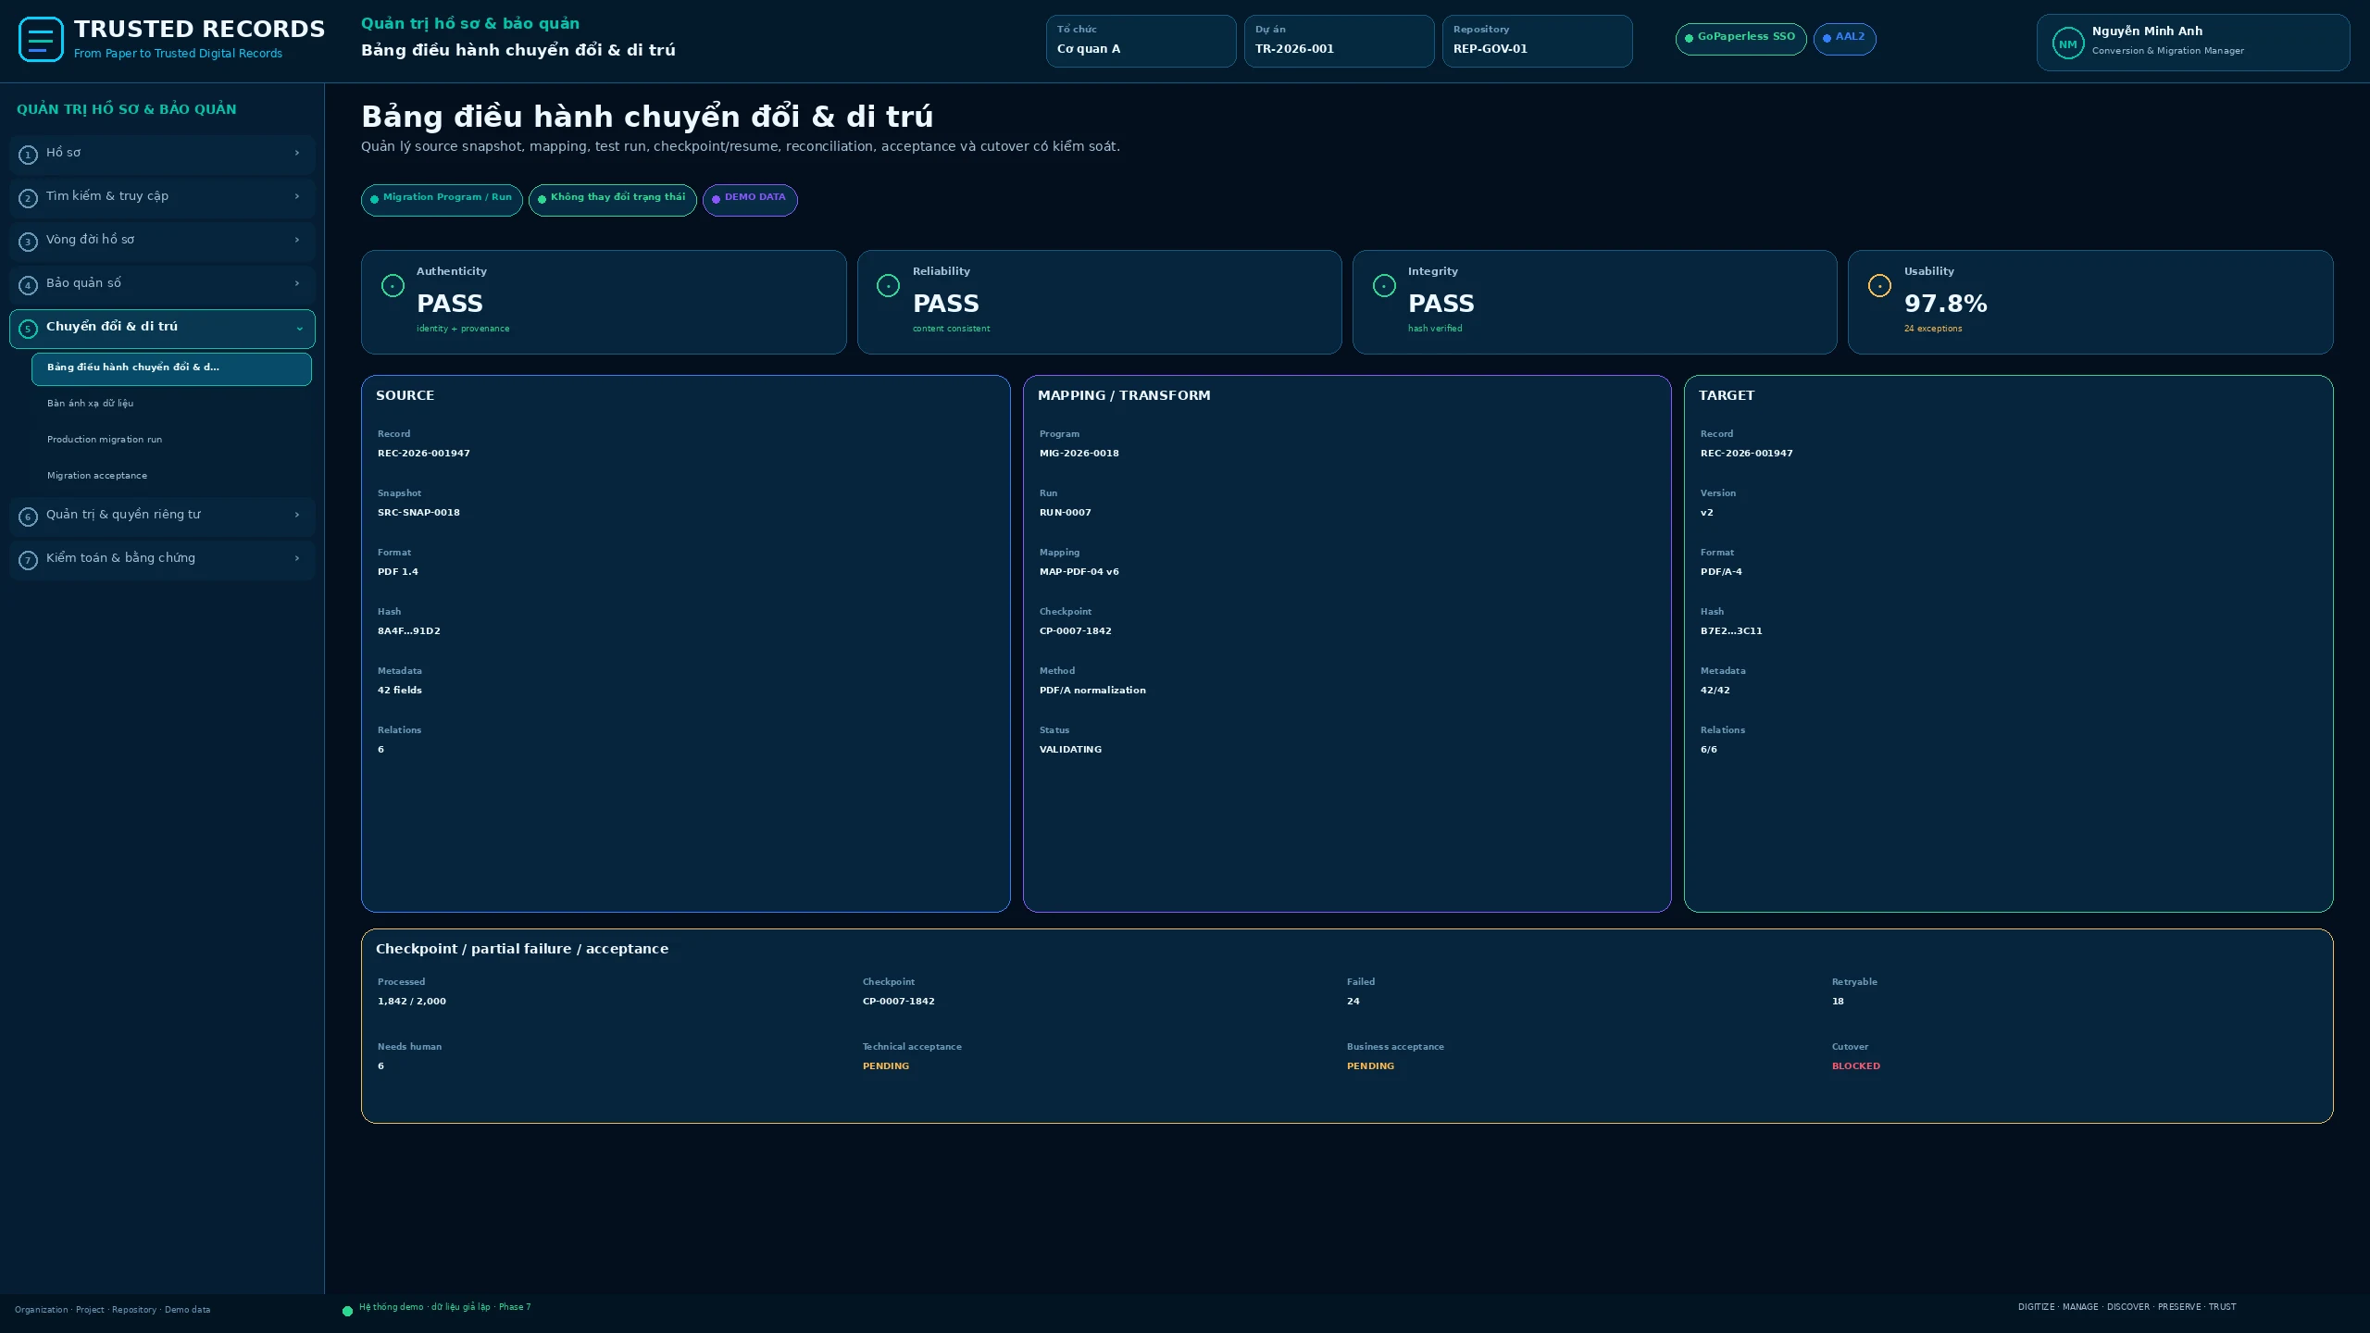Expand the Hồ sơ menu chevron

(x=297, y=153)
